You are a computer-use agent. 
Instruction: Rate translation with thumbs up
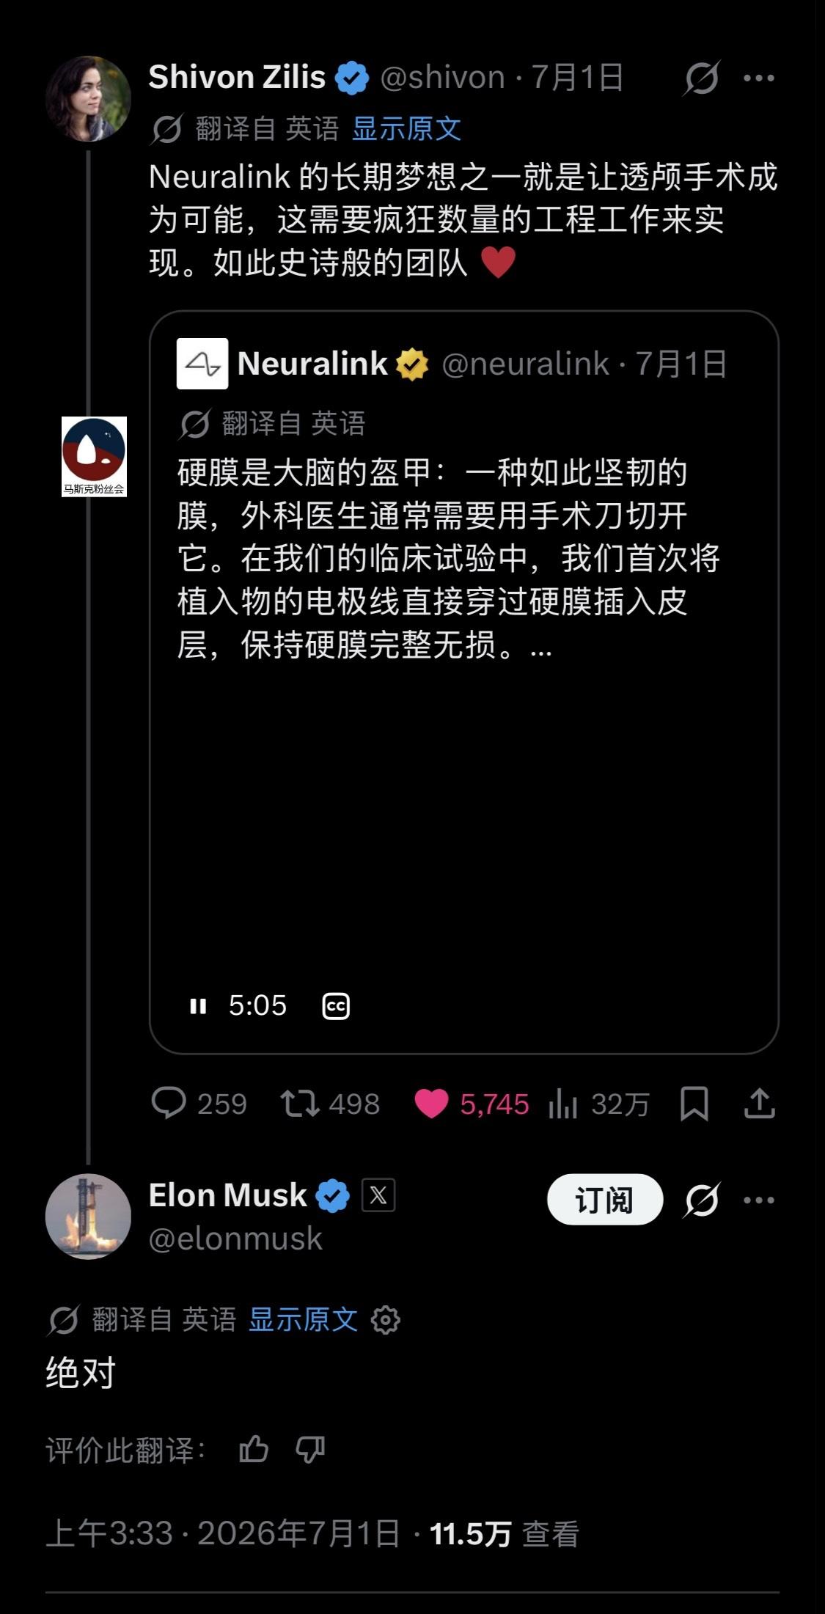pyautogui.click(x=254, y=1449)
